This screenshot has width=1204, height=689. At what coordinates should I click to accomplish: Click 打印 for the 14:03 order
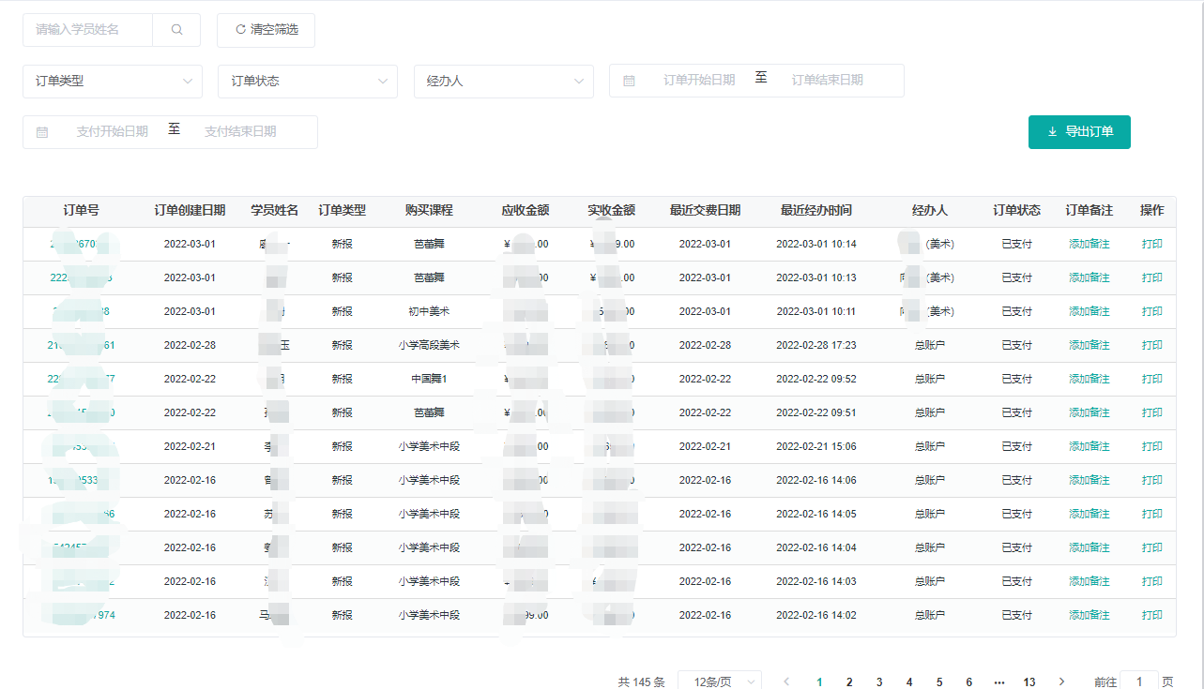(x=1152, y=582)
